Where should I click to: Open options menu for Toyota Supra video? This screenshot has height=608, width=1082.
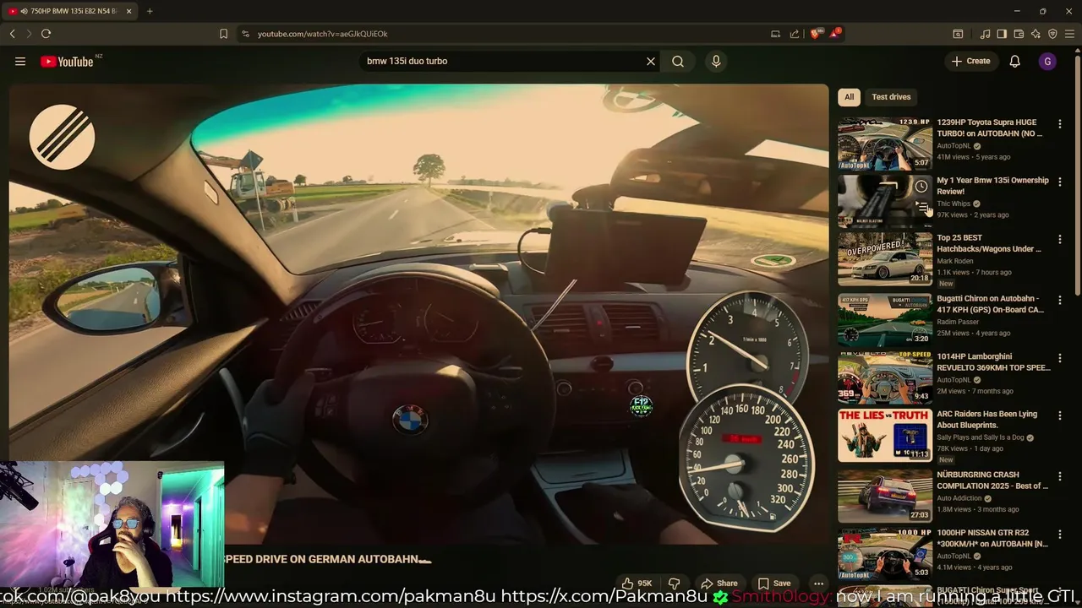point(1060,124)
